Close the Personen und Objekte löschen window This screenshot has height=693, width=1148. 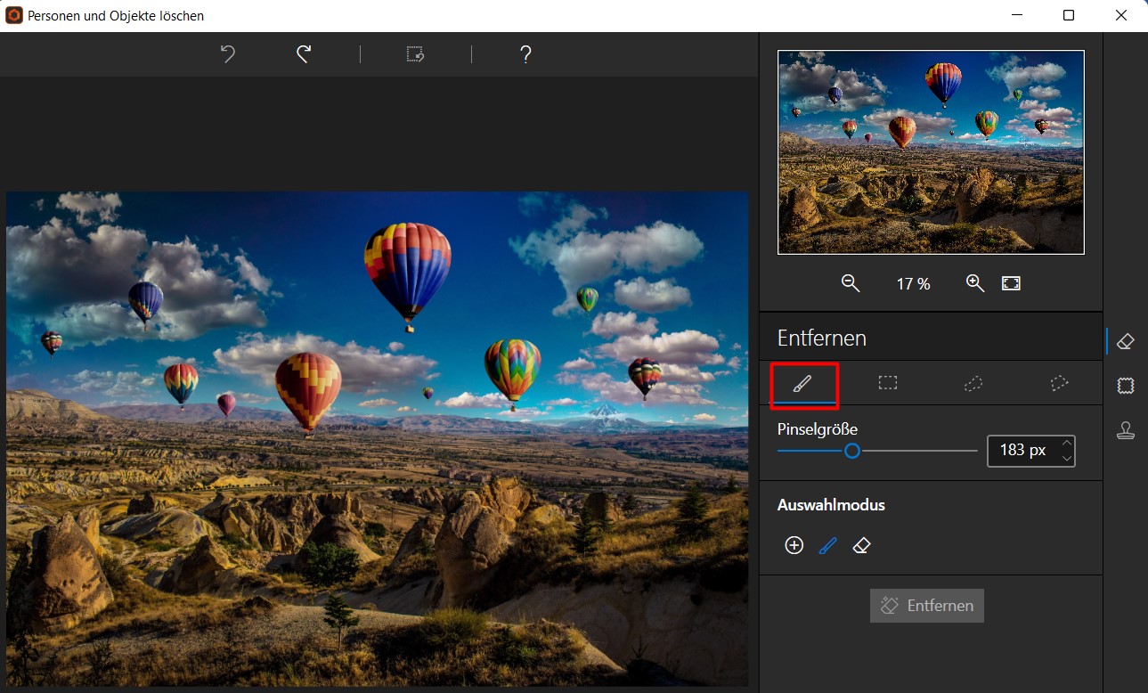point(1121,15)
